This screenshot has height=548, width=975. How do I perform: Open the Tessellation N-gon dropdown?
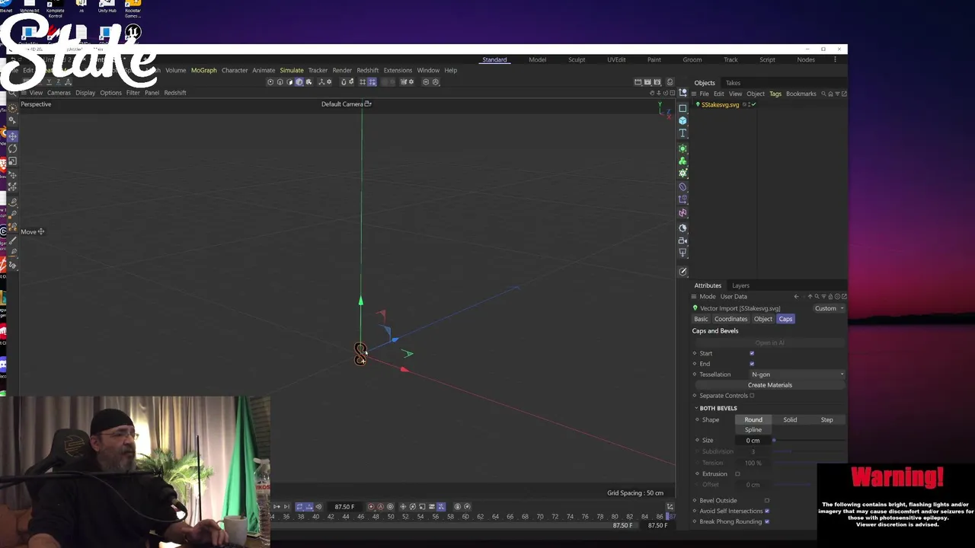pos(797,374)
